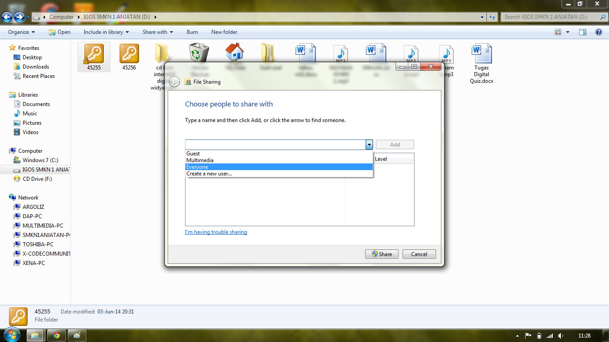The image size is (609, 342).
Task: Go back with the Explorer Back arrow
Action: pos(7,17)
